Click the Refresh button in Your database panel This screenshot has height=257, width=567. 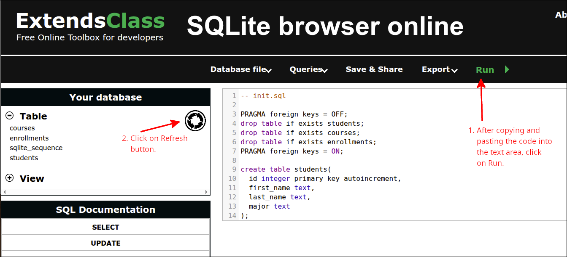[195, 121]
